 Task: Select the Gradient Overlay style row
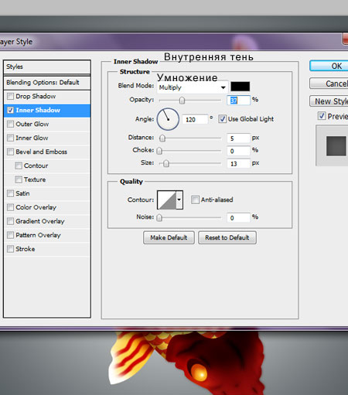[47, 221]
